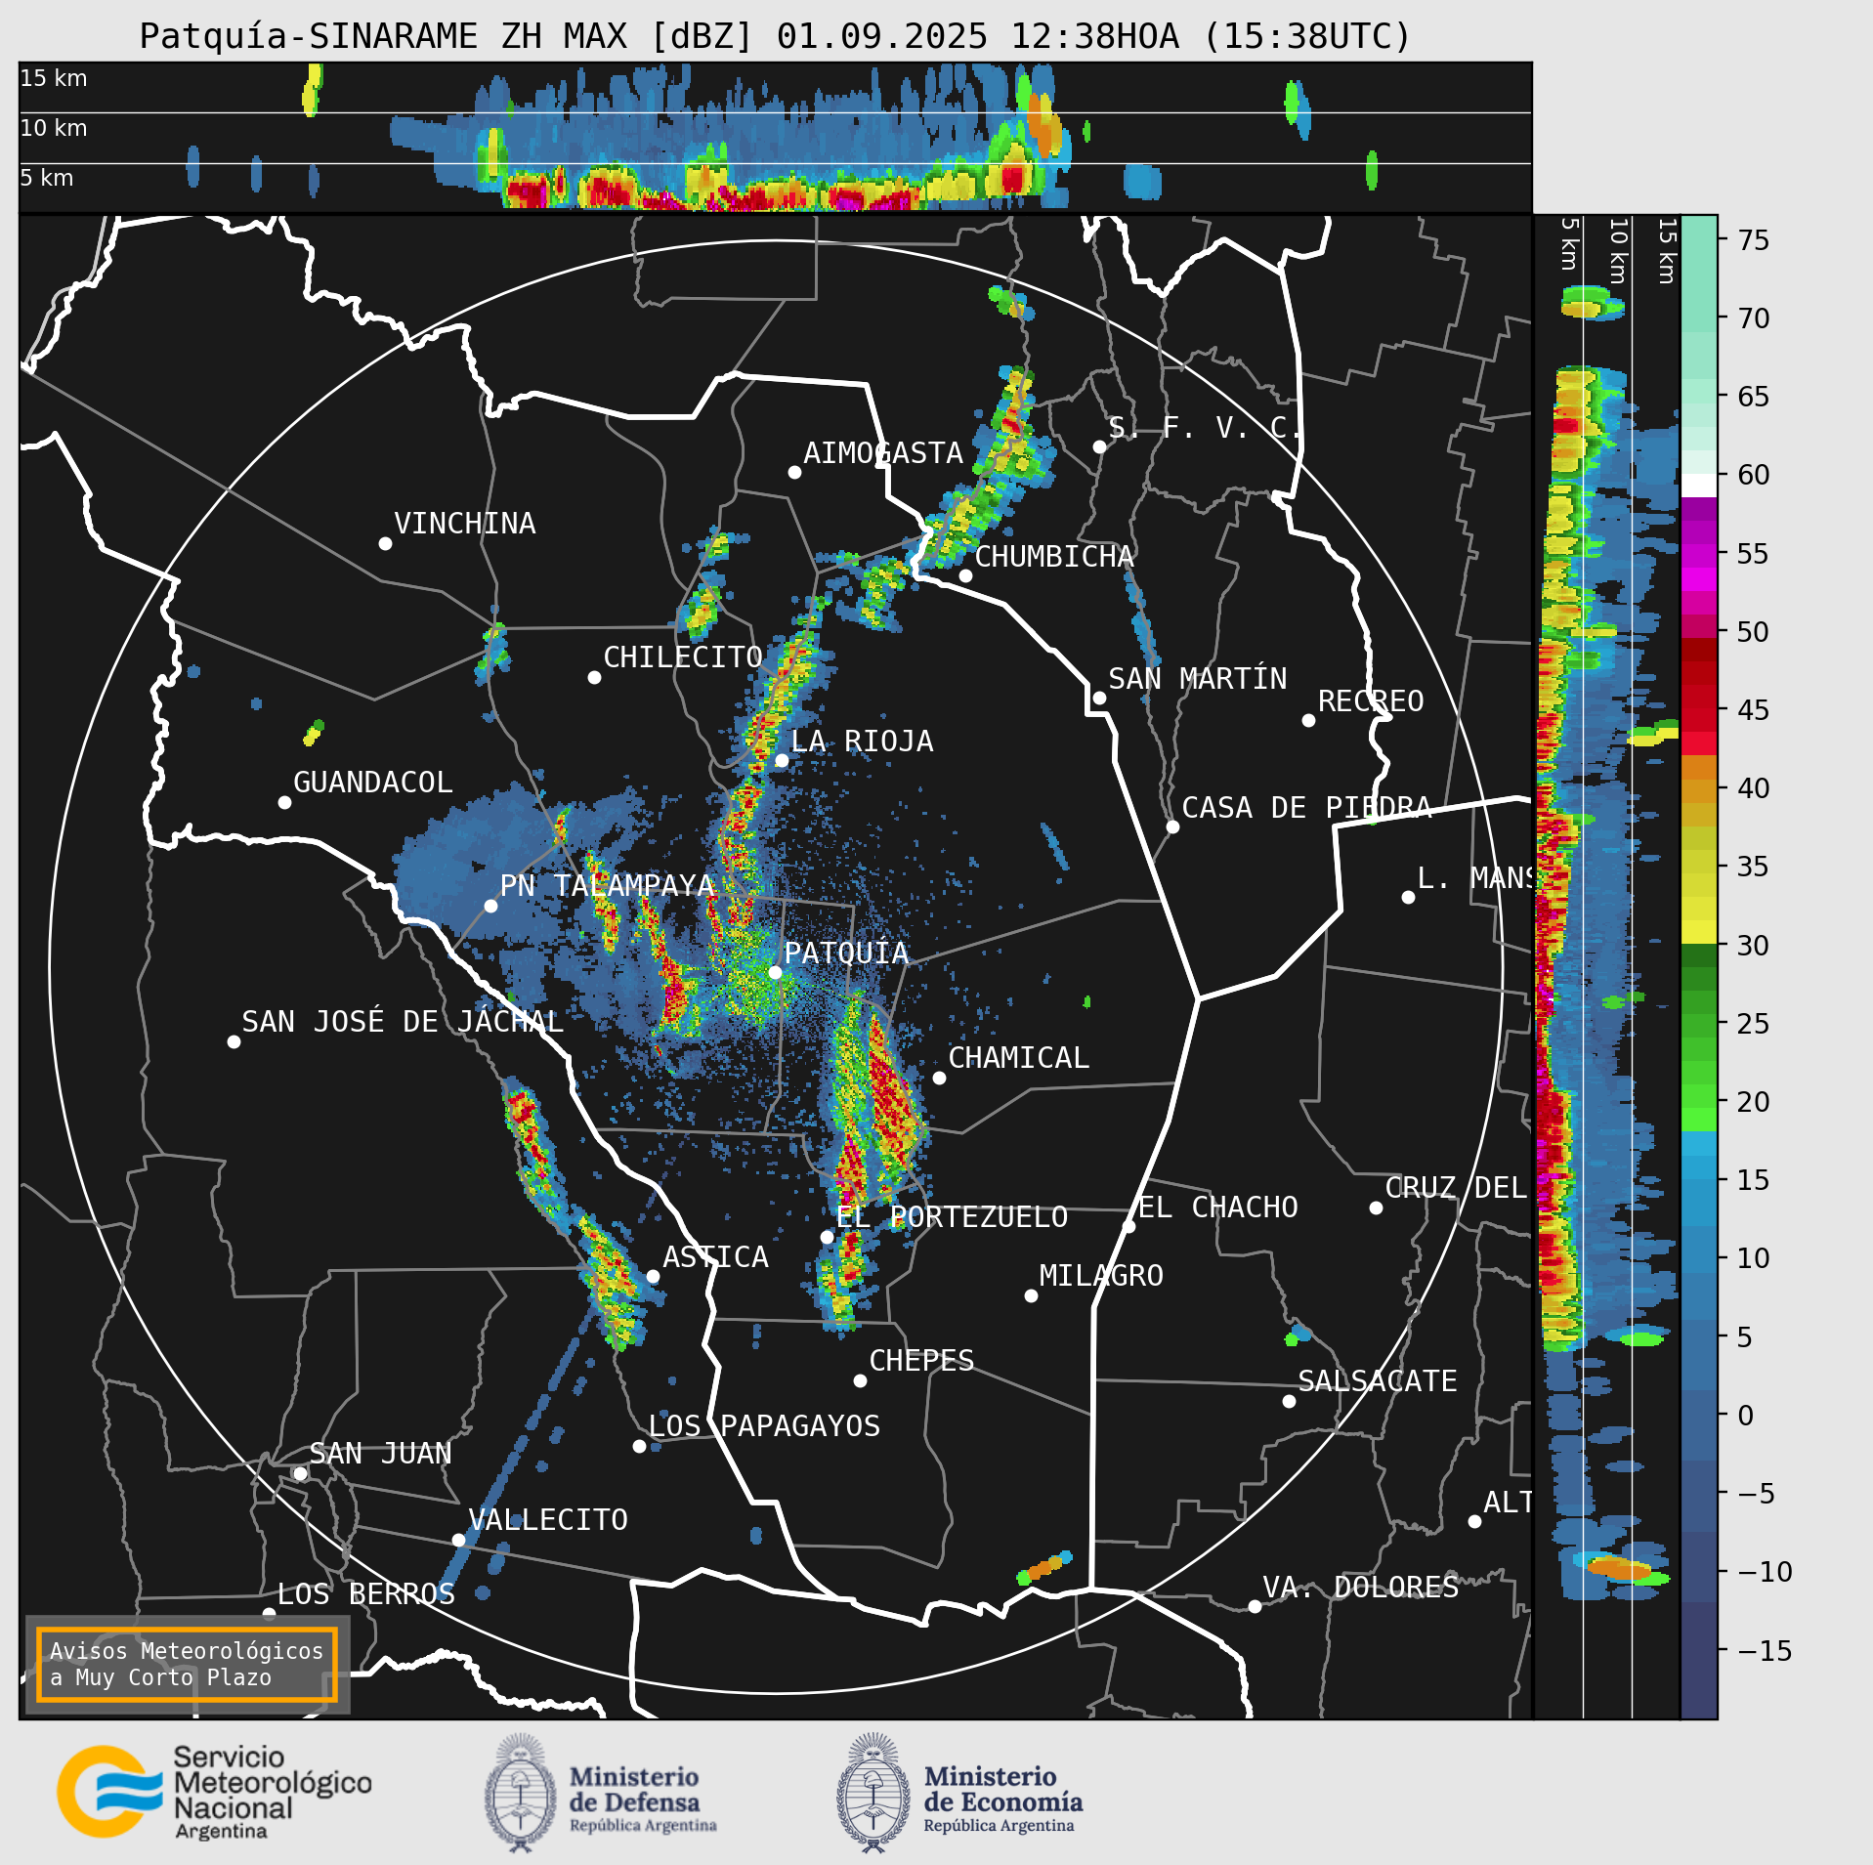The image size is (1873, 1865).
Task: Click the LOS PAPAGAYOS label
Action: pyautogui.click(x=764, y=1426)
